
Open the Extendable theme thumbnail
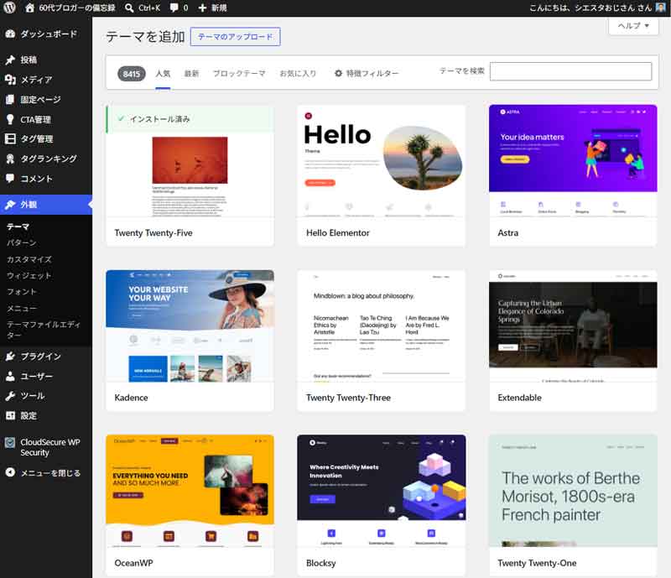tap(573, 325)
